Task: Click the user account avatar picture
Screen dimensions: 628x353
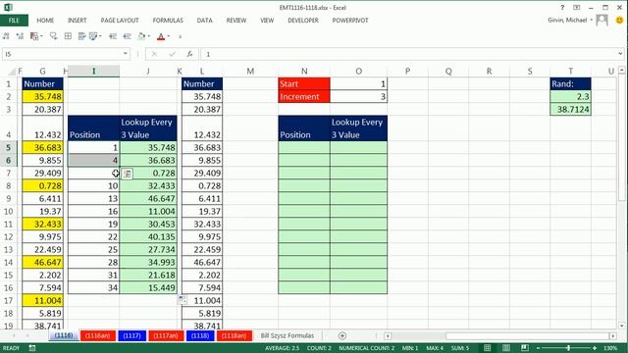Action: 602,20
